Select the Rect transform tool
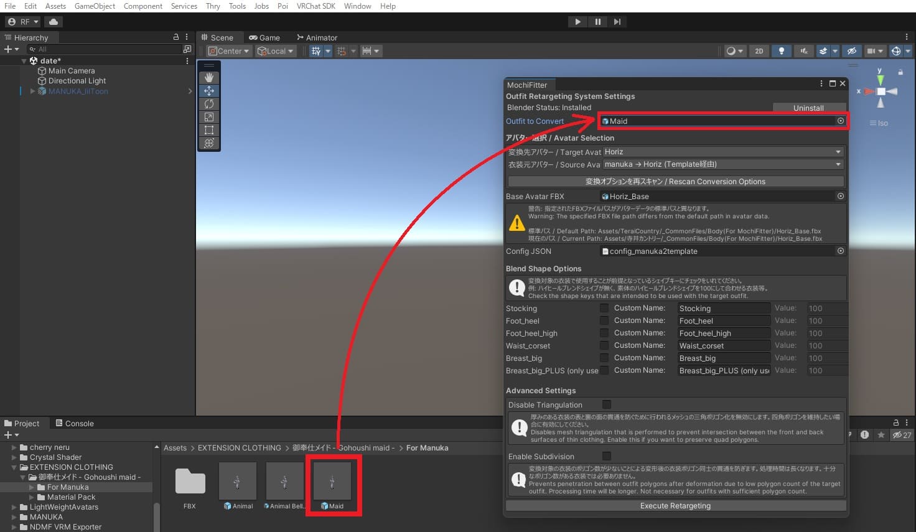Screen dimensions: 916x532 [209, 130]
